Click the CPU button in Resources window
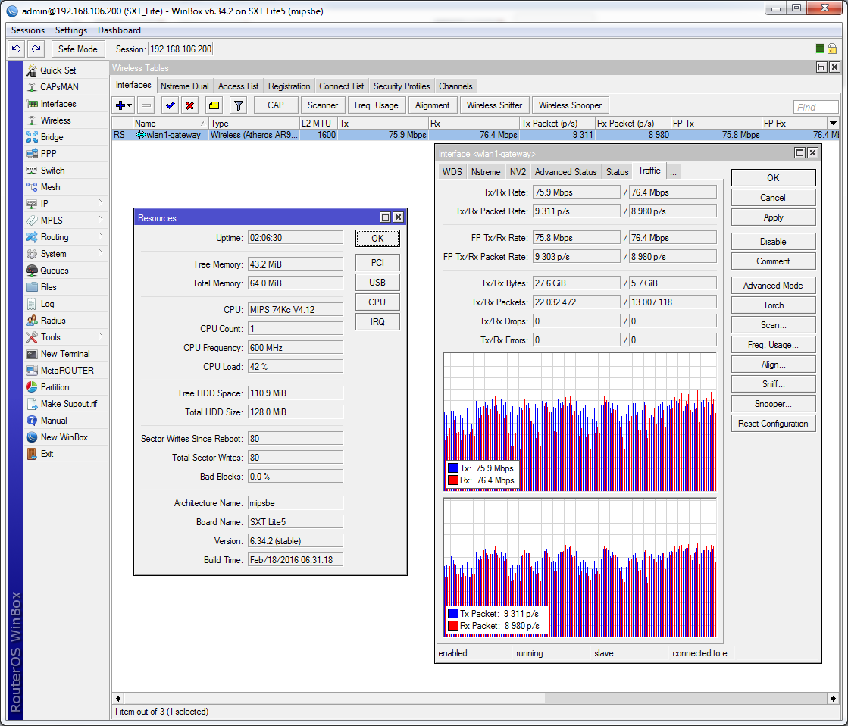This screenshot has height=726, width=848. pos(377,302)
